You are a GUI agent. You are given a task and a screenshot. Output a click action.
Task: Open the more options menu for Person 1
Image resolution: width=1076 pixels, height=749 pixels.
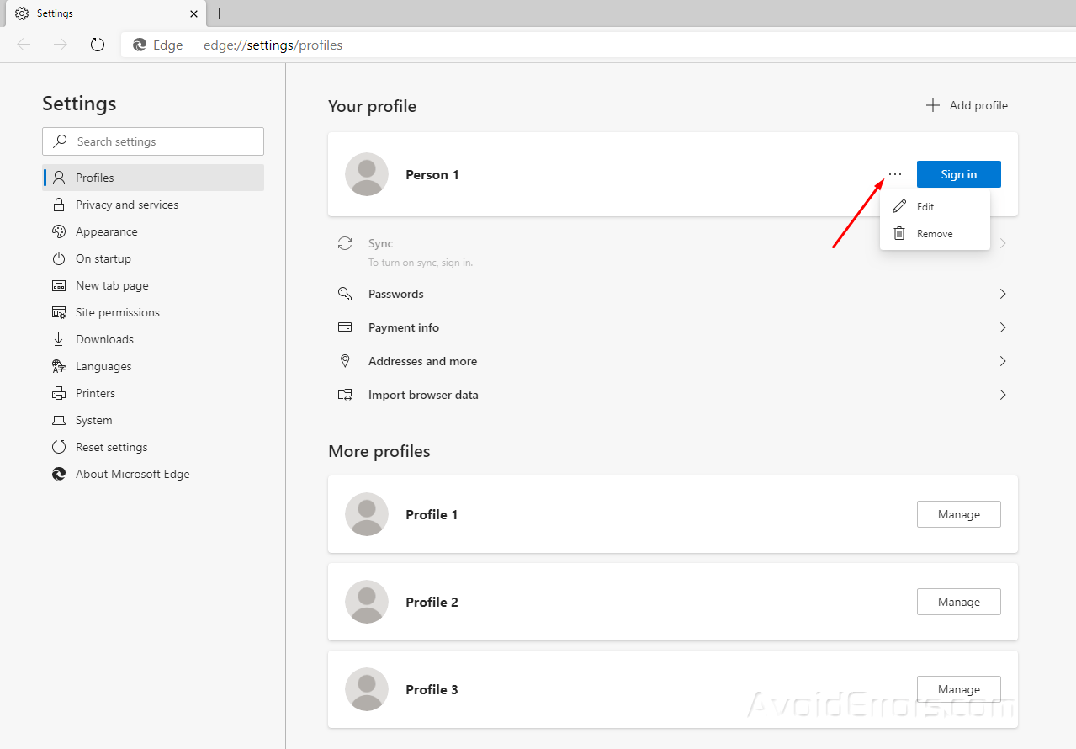point(894,174)
